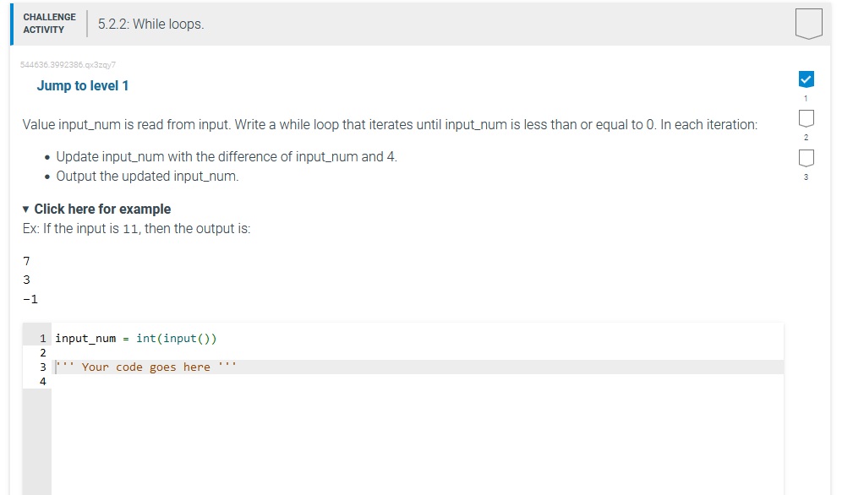This screenshot has height=495, width=842.
Task: Click the activity ID text above Jump to level
Action: [x=68, y=64]
